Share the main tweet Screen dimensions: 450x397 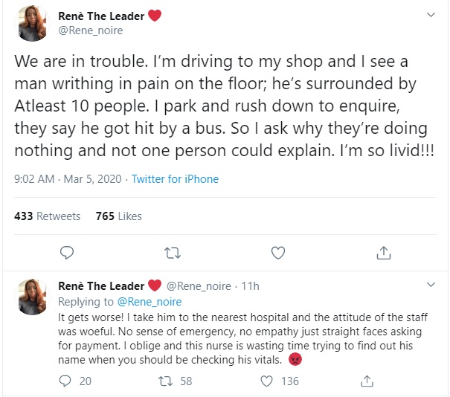[x=384, y=253]
